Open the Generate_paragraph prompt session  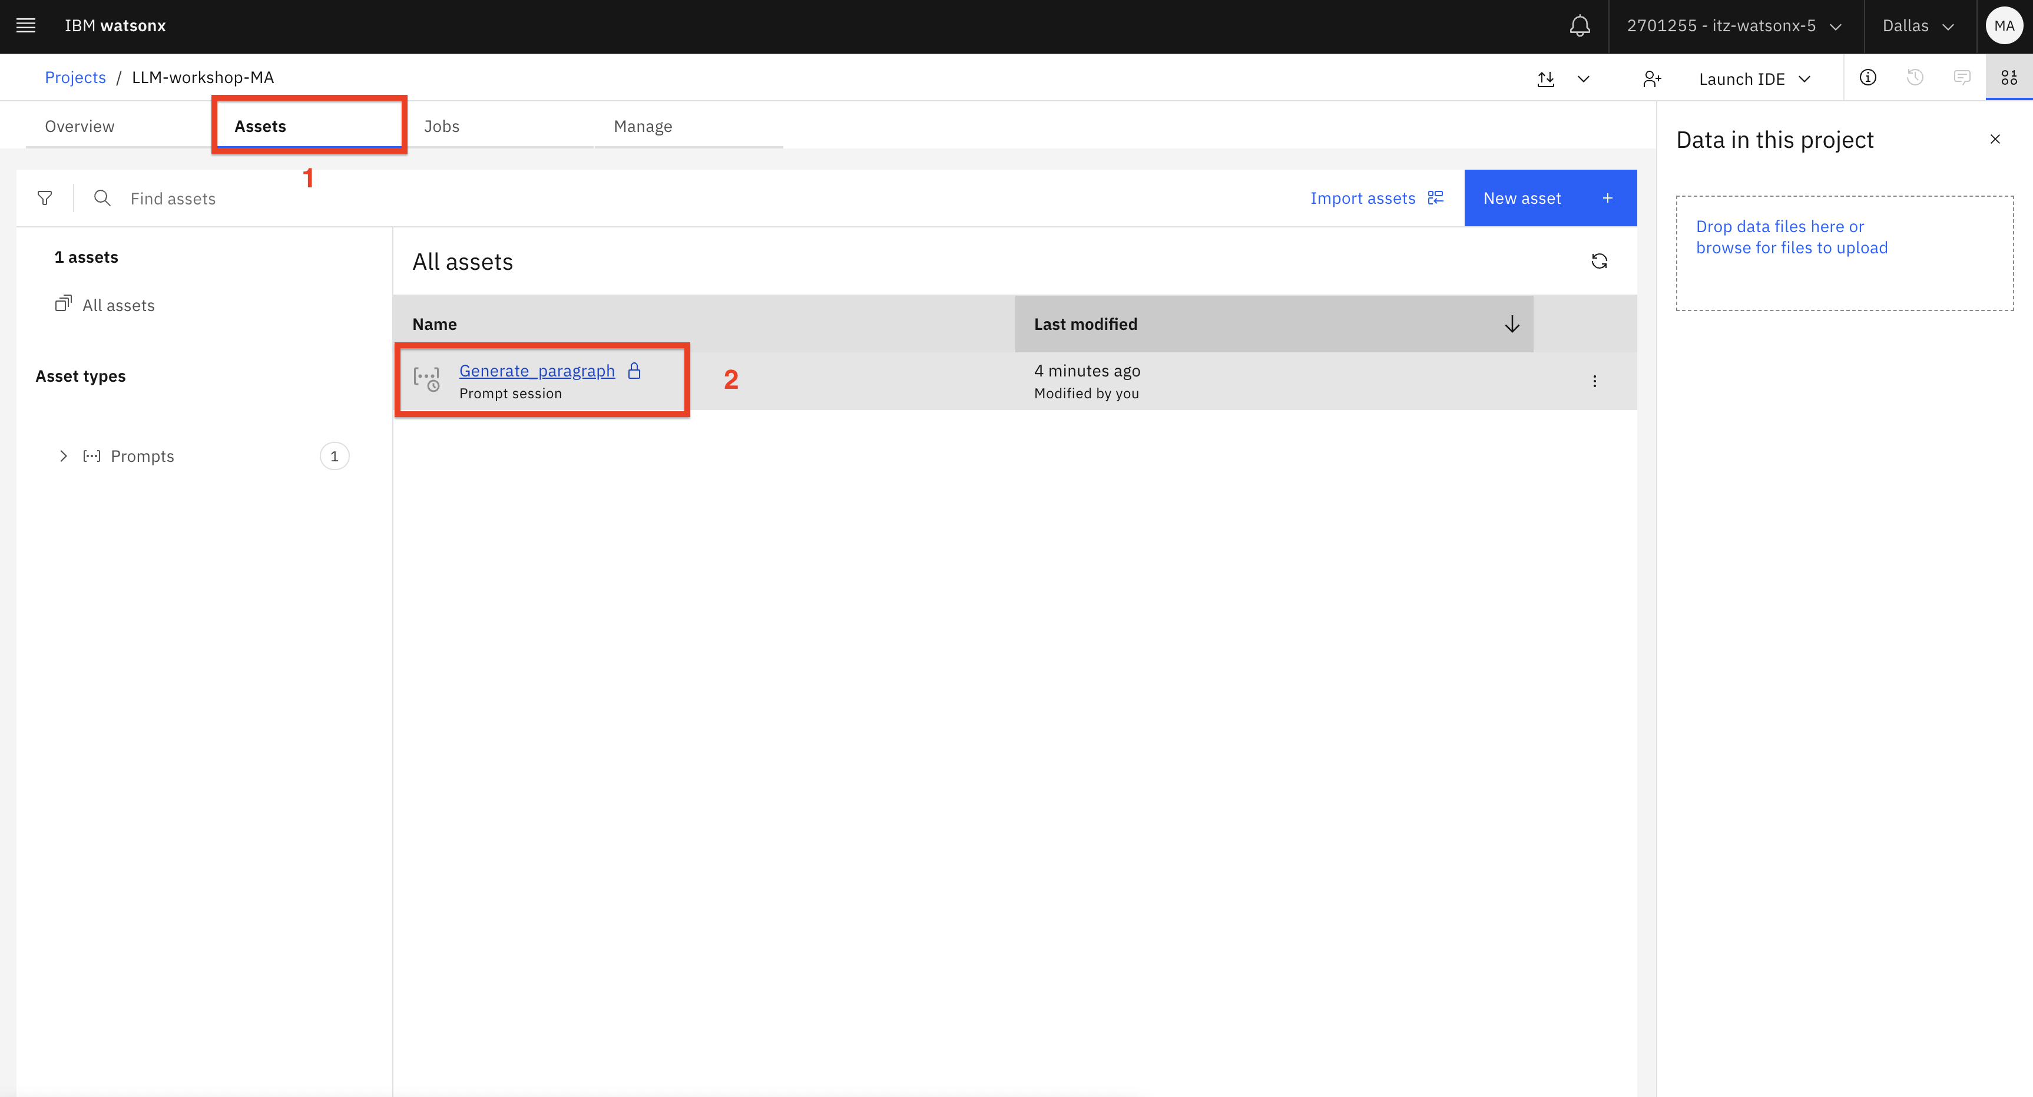(x=537, y=371)
